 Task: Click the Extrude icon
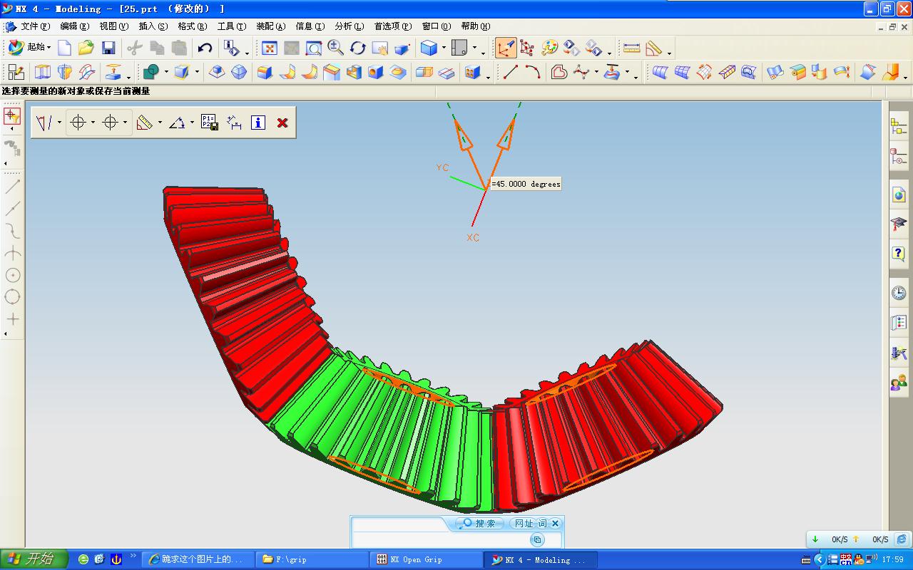click(43, 72)
